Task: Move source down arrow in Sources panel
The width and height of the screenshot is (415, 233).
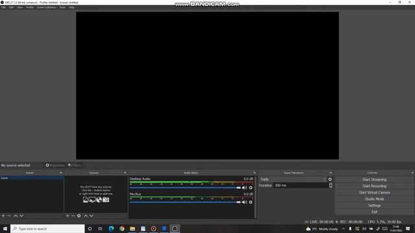Action: click(x=91, y=216)
